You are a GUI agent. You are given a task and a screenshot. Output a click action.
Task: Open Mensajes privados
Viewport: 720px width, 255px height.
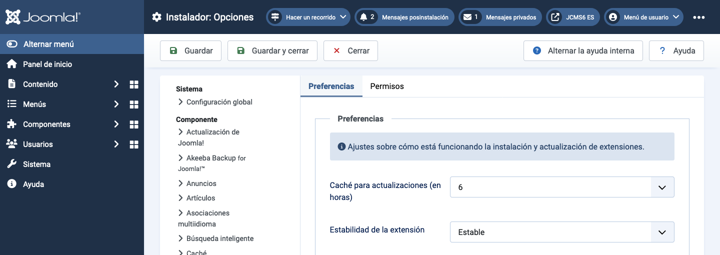[x=500, y=17]
